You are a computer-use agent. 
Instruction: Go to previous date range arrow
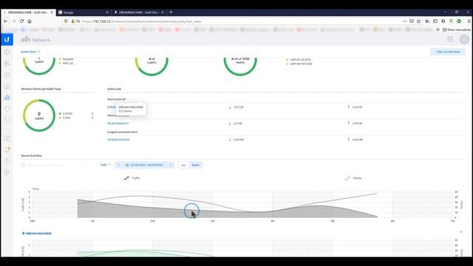tap(118, 165)
